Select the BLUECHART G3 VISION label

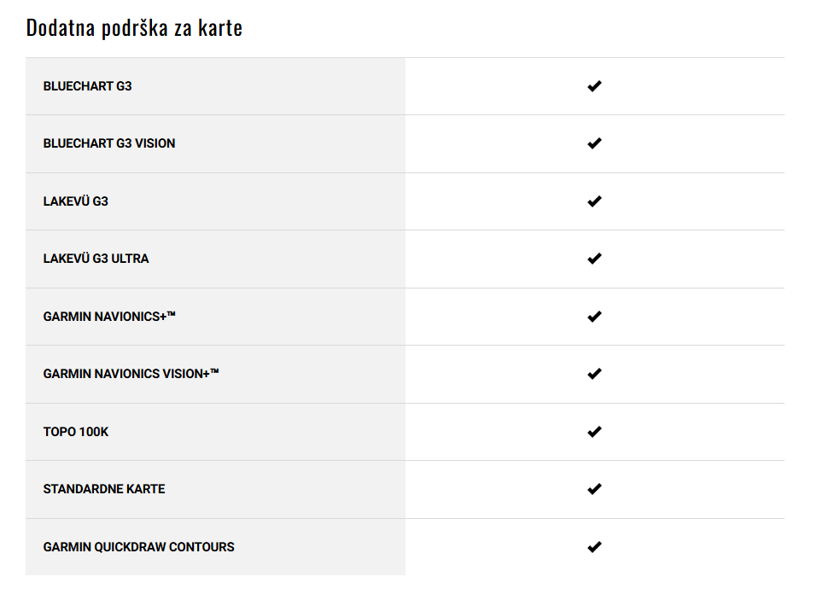pyautogui.click(x=109, y=143)
